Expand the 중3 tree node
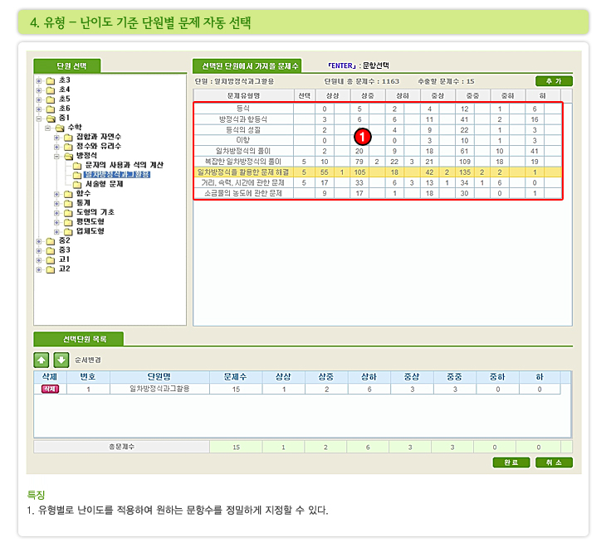606x552 pixels. tap(39, 251)
